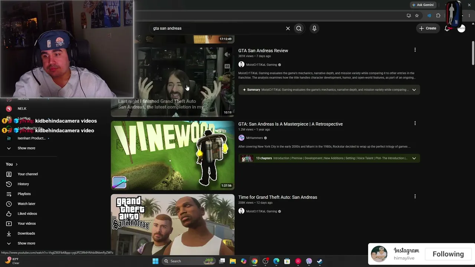Start voice search with the microphone icon
The image size is (475, 267).
(314, 28)
